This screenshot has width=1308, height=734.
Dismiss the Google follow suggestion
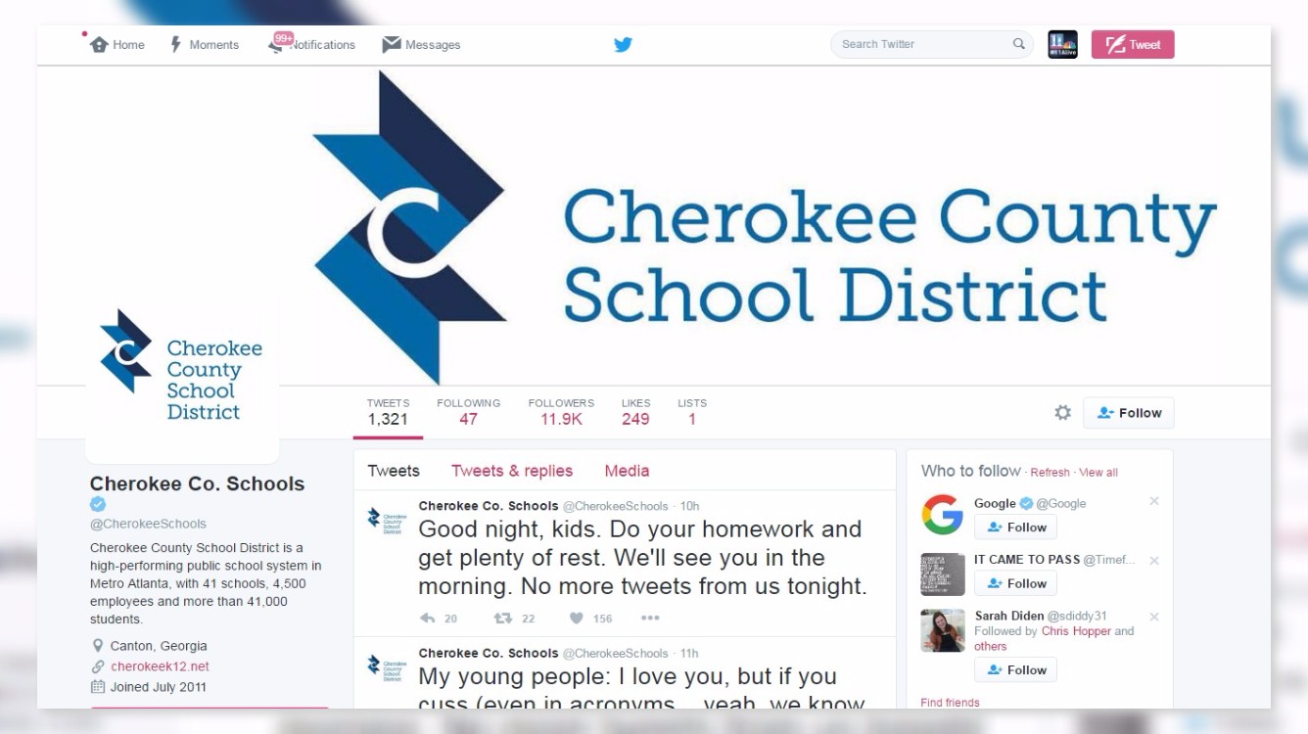coord(1154,502)
